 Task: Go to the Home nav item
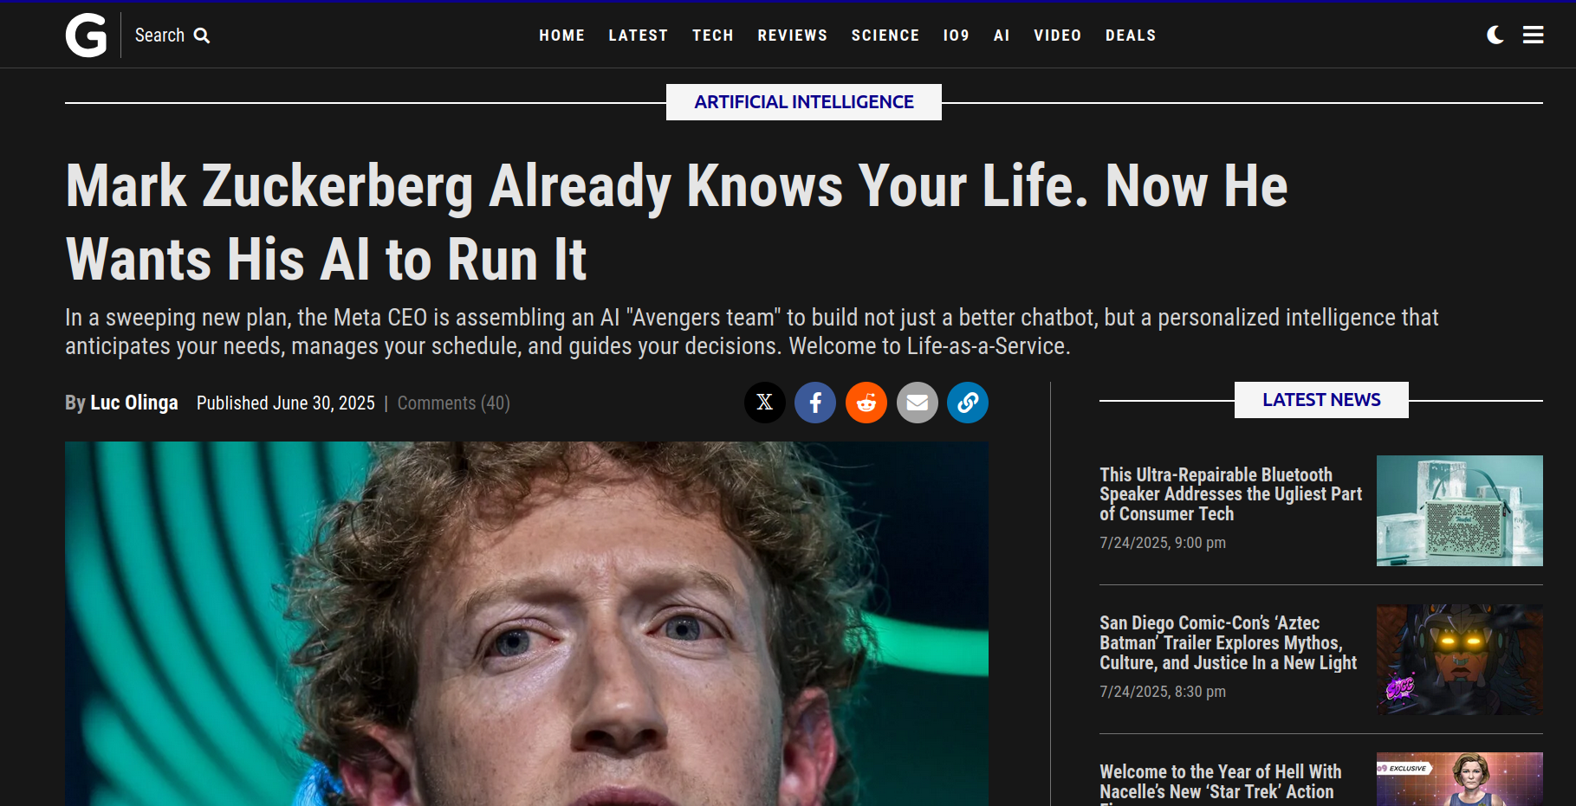561,35
